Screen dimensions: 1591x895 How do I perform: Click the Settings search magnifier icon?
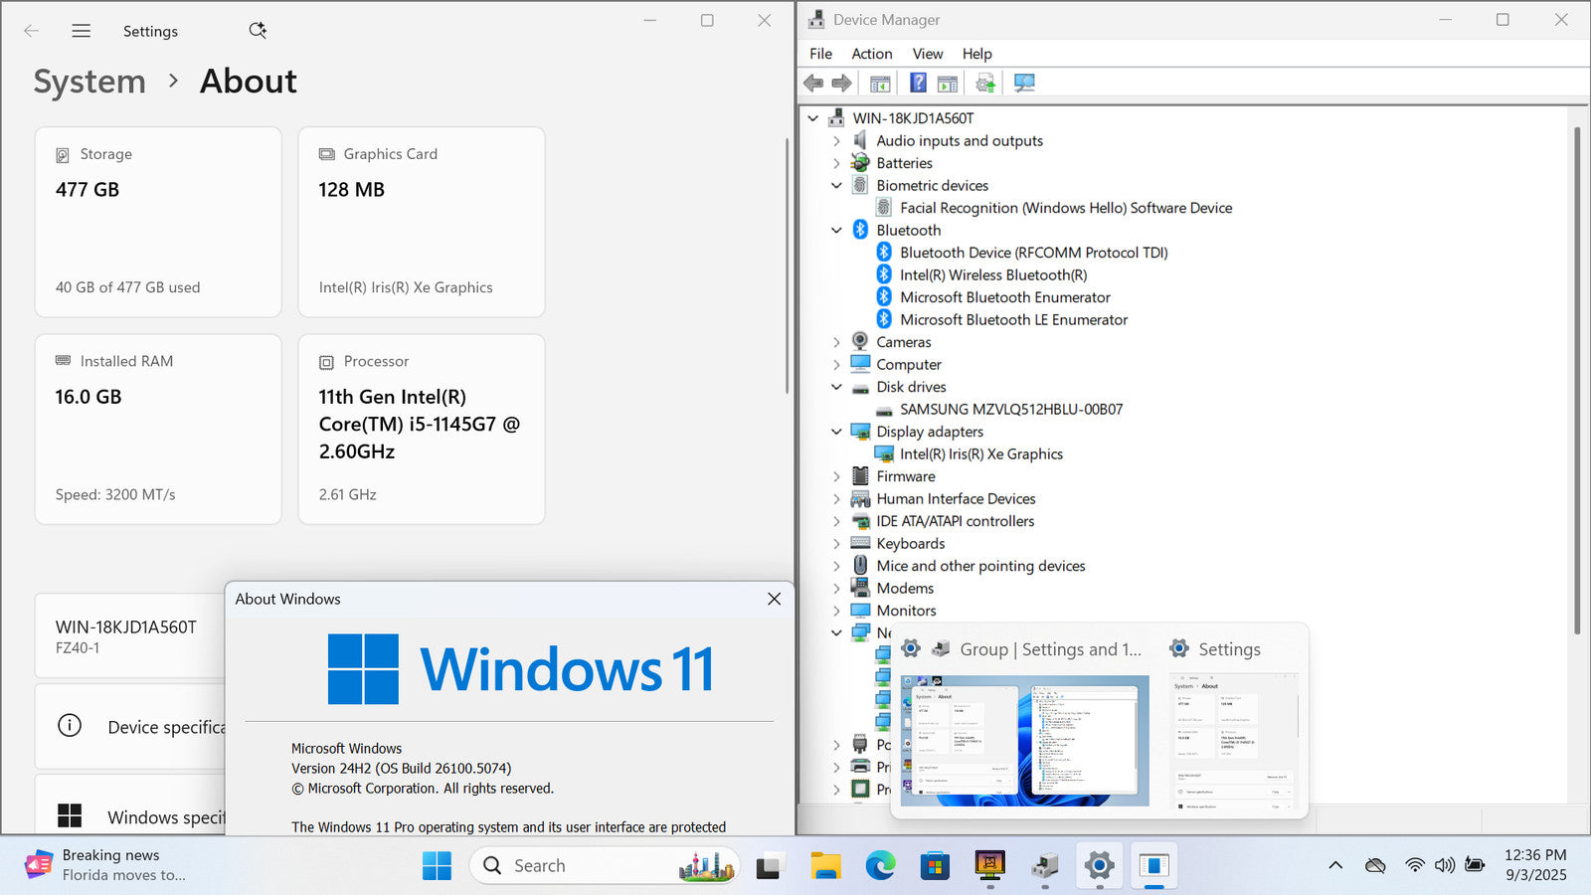(x=258, y=31)
